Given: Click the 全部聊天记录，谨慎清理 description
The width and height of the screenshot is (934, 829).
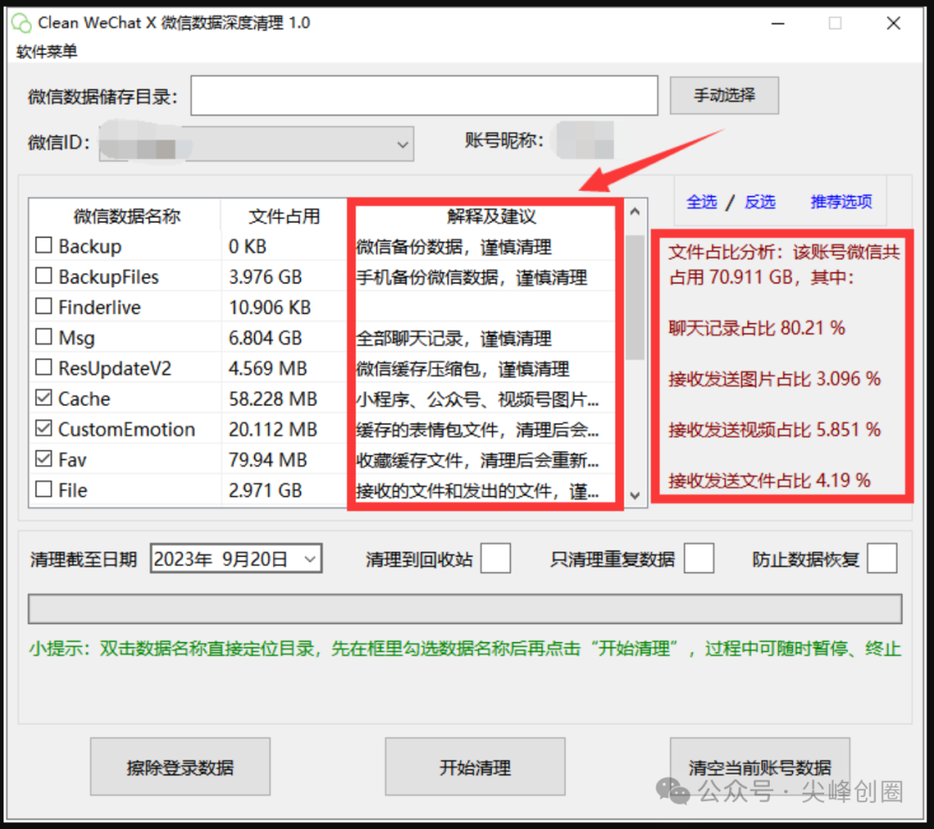Looking at the screenshot, I should pyautogui.click(x=454, y=338).
